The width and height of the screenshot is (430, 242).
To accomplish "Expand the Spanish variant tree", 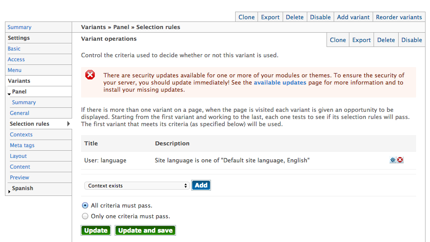I will (x=9, y=191).
